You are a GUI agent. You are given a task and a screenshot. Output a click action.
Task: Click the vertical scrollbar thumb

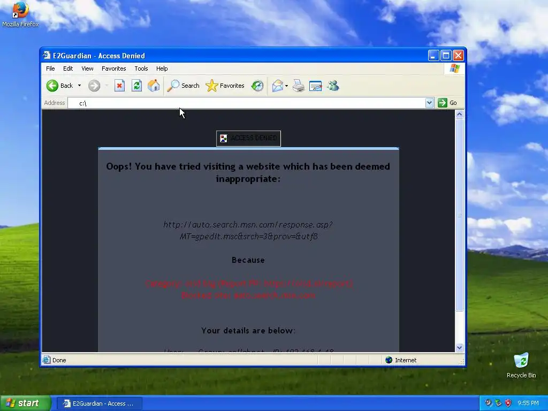click(x=459, y=215)
